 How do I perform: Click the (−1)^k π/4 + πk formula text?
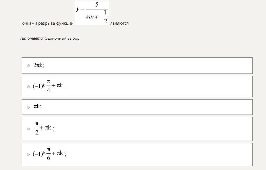(x=49, y=86)
